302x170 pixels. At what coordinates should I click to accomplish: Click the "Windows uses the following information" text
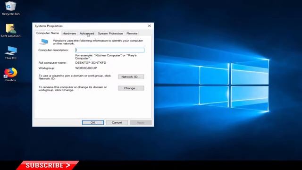point(98,42)
